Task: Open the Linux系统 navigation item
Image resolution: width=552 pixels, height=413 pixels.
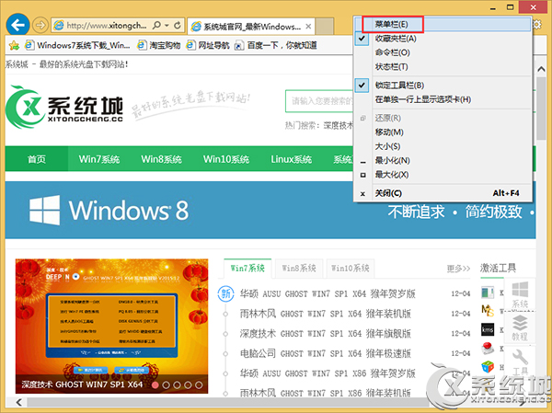Action: tap(291, 159)
